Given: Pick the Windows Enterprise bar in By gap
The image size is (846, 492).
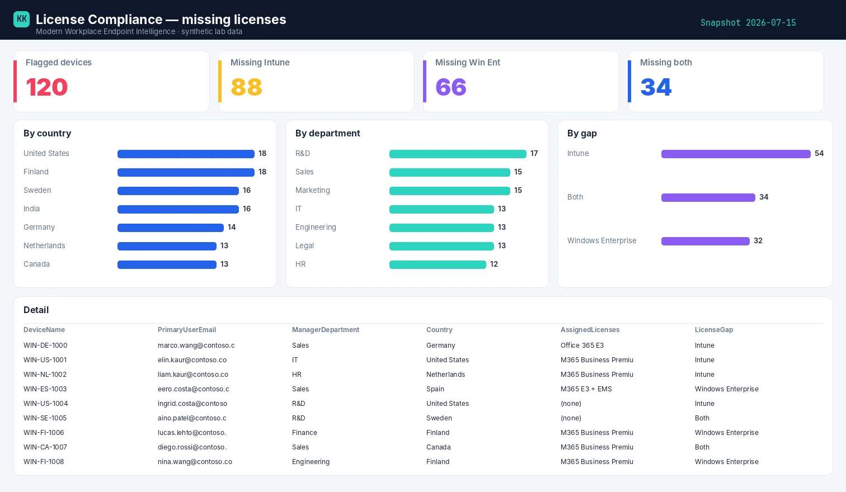Looking at the screenshot, I should click(x=706, y=241).
